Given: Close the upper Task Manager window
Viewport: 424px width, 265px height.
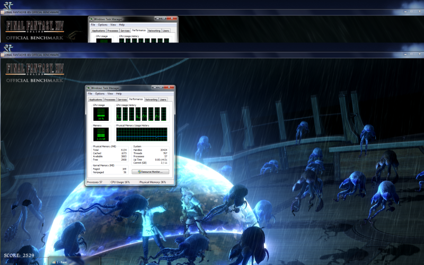Looking at the screenshot, I should (172, 19).
